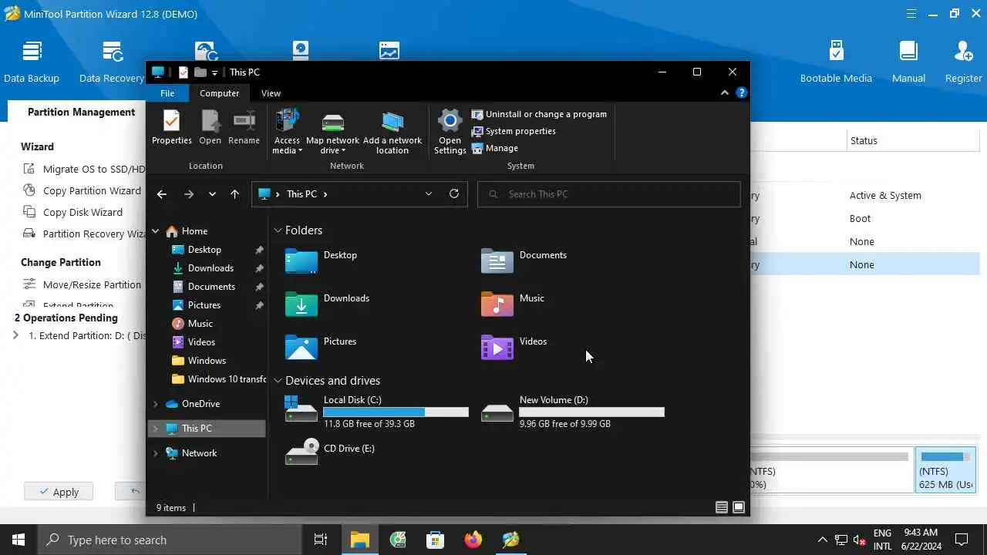Collapse the Folders group
987x555 pixels.
click(x=278, y=230)
